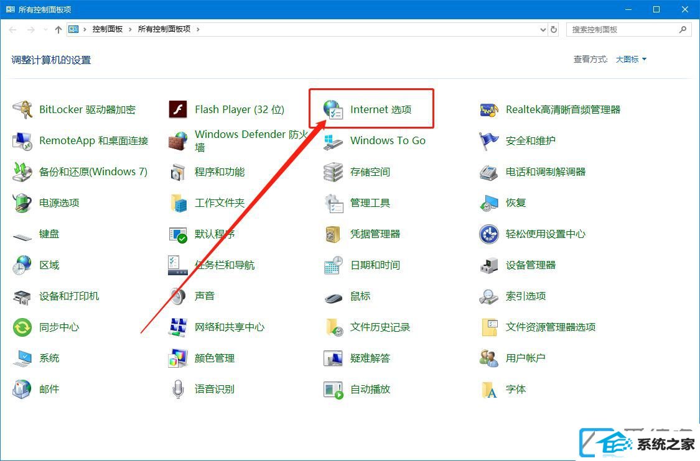This screenshot has width=700, height=461.
Task: Click the 用户帐户 text label
Action: tap(525, 358)
